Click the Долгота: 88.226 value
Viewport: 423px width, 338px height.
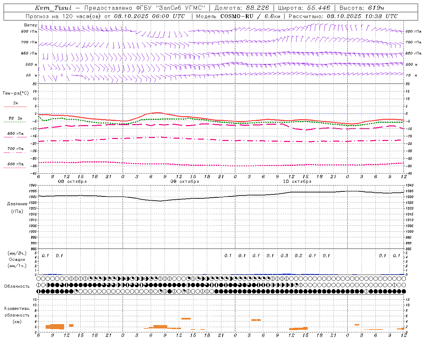pos(242,8)
